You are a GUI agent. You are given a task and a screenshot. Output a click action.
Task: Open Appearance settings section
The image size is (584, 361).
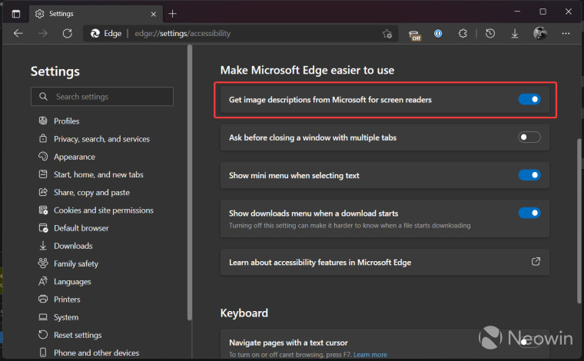pos(74,157)
